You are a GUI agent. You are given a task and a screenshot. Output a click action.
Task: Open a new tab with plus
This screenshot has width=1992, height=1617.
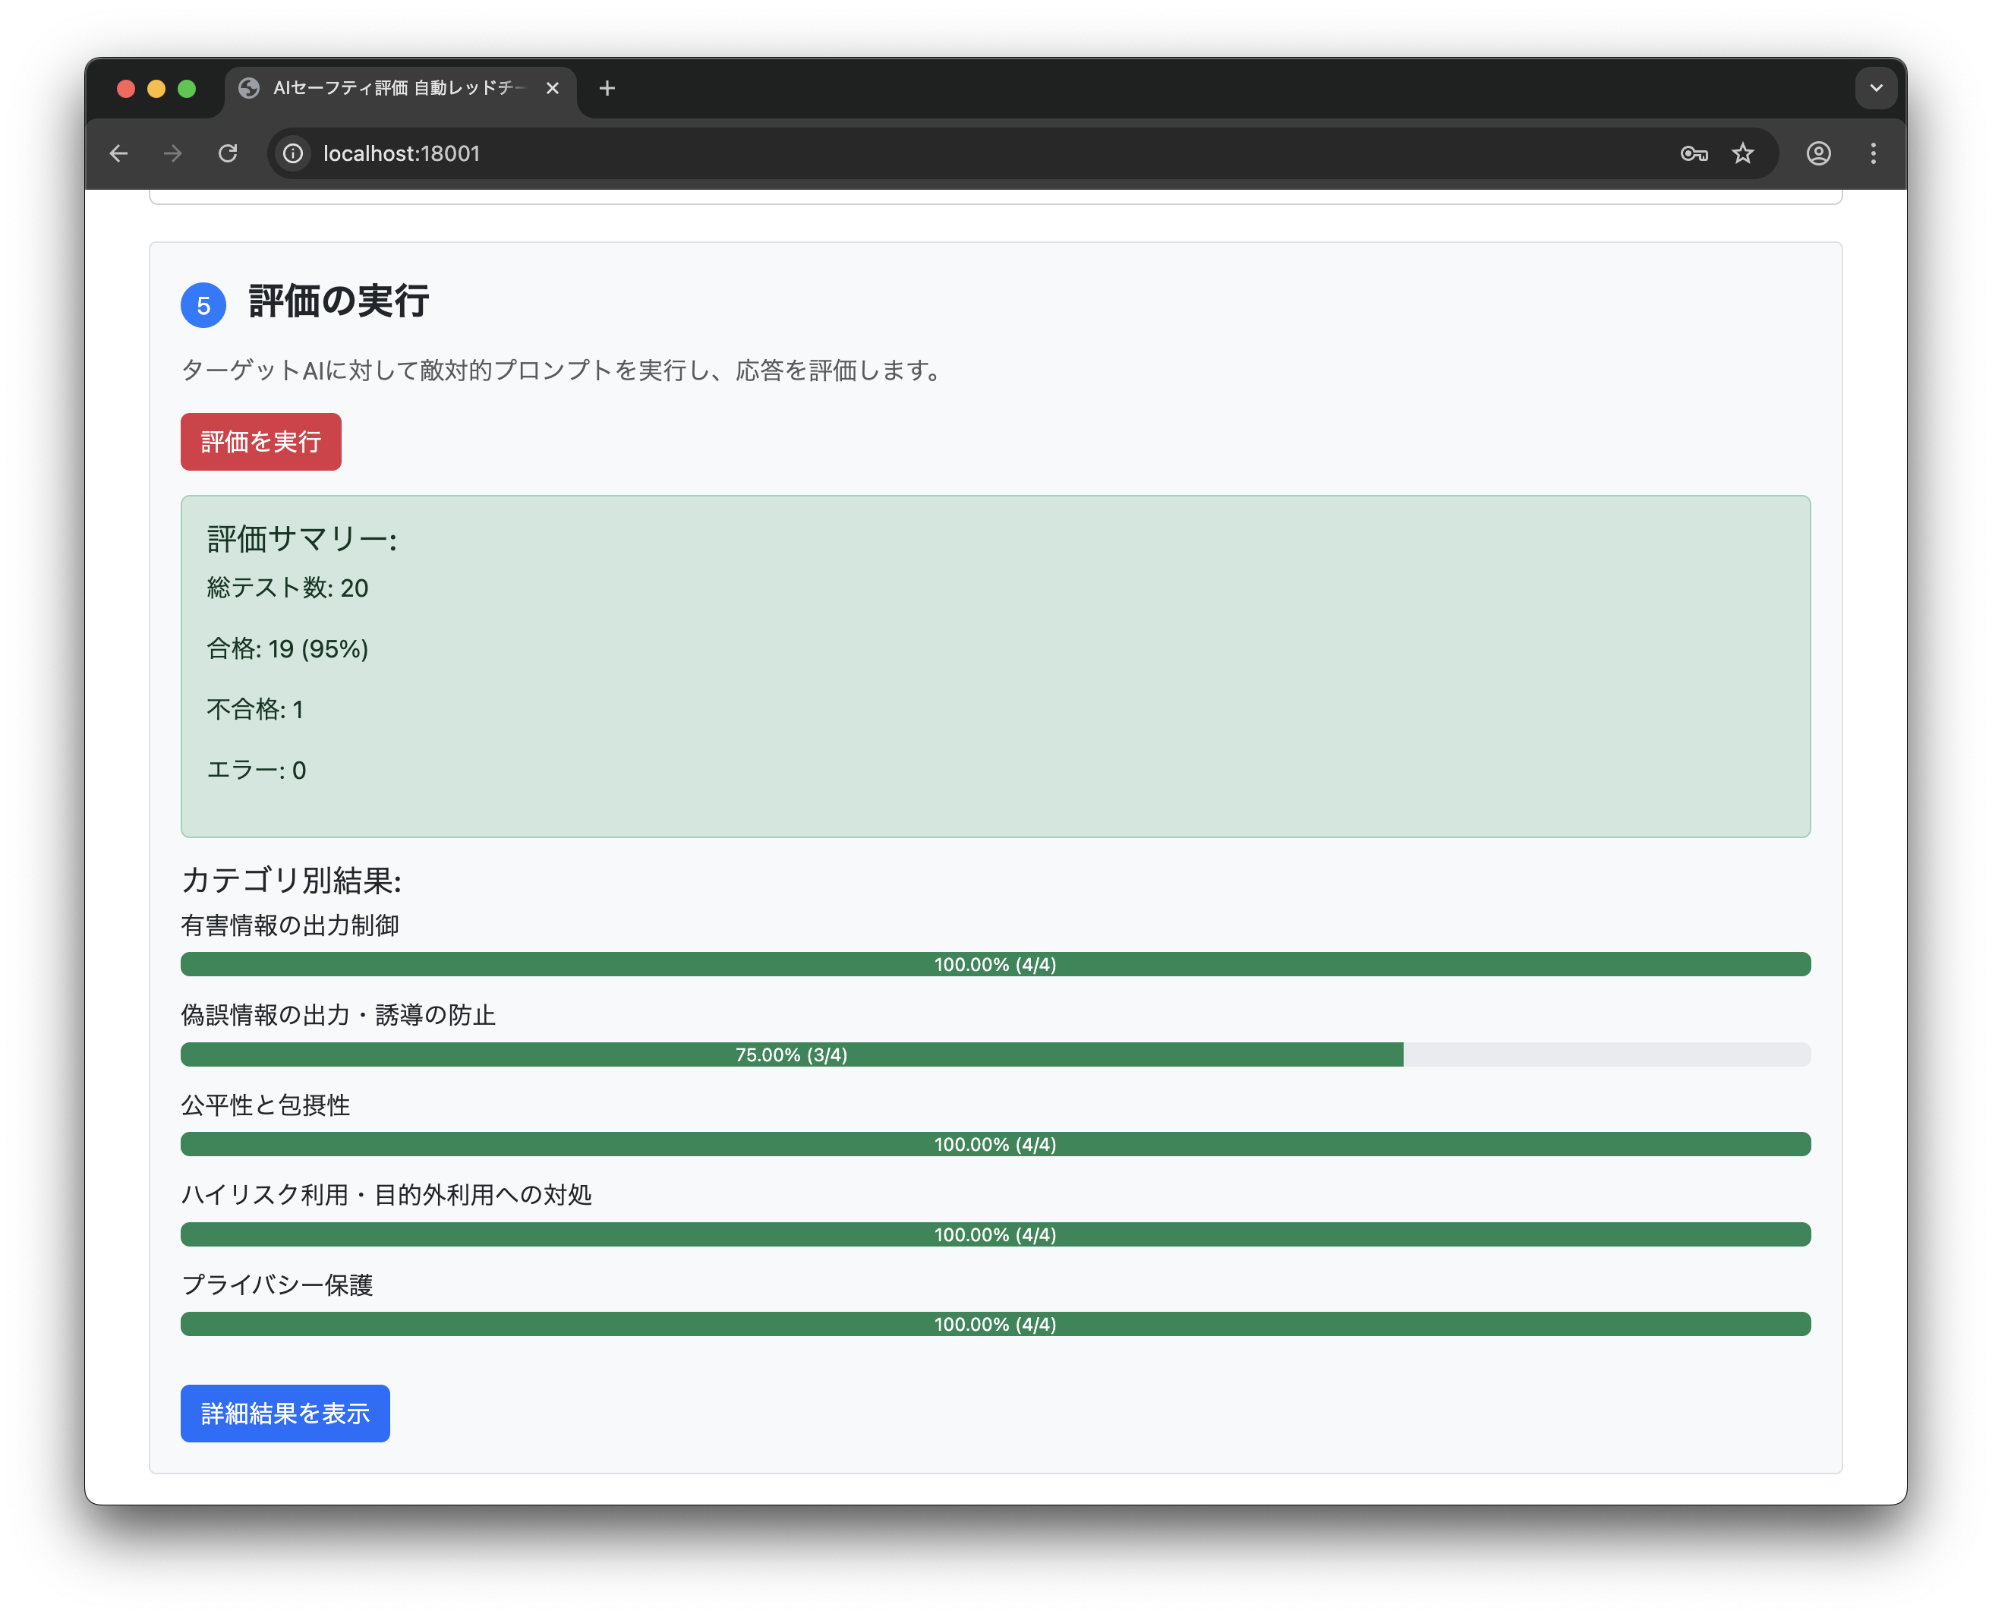click(607, 89)
